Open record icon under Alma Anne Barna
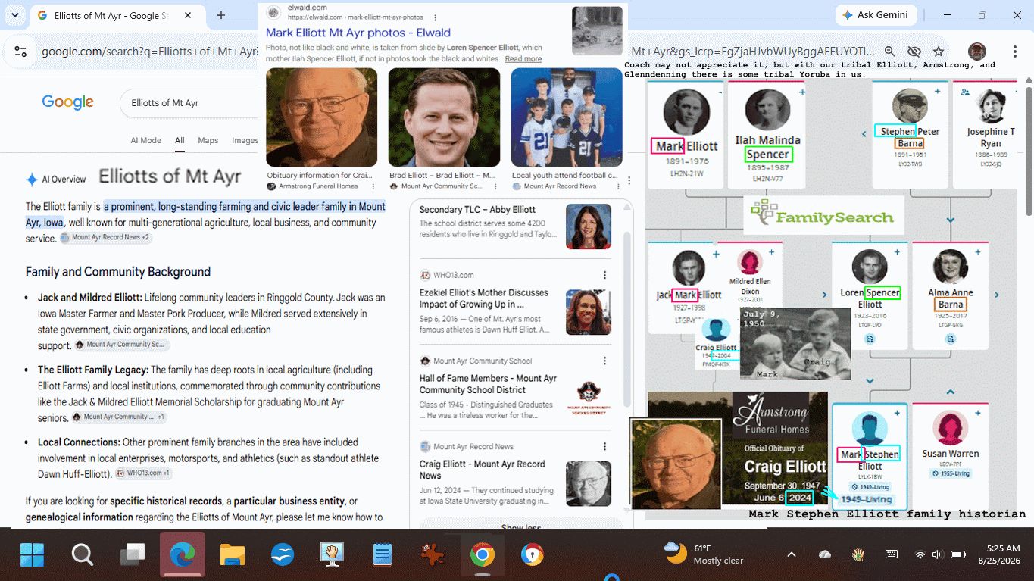1034x581 pixels. (x=950, y=339)
